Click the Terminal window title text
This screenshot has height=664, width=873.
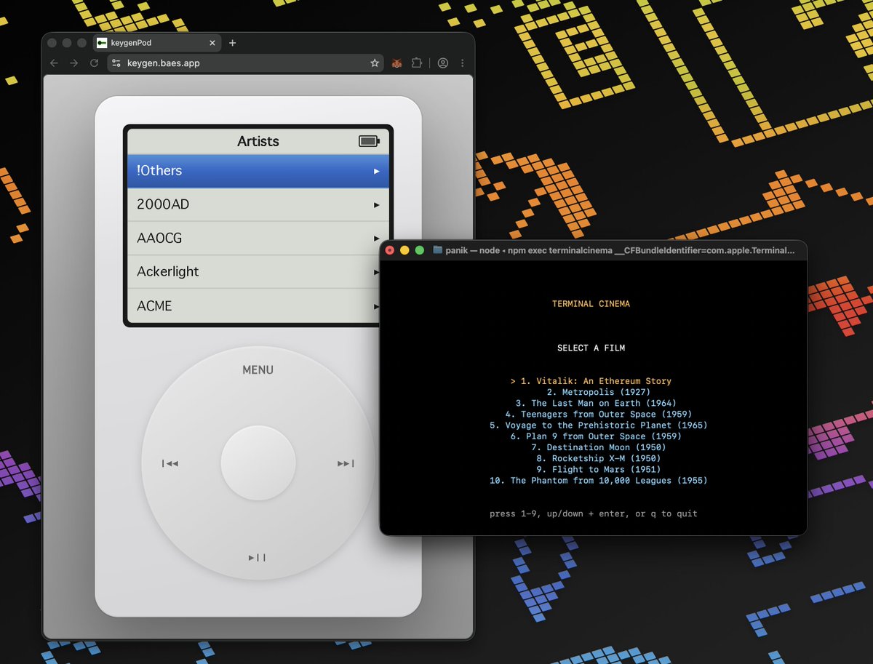620,250
